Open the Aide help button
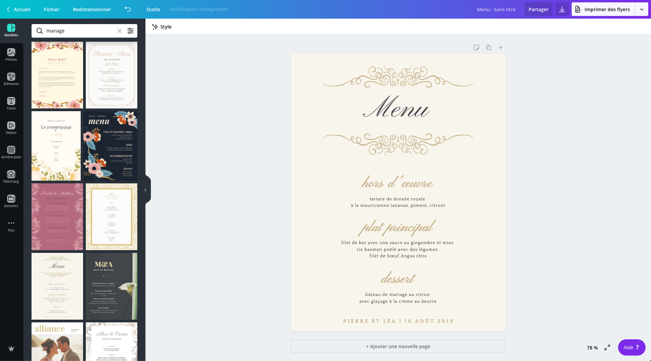The image size is (651, 361). point(632,347)
